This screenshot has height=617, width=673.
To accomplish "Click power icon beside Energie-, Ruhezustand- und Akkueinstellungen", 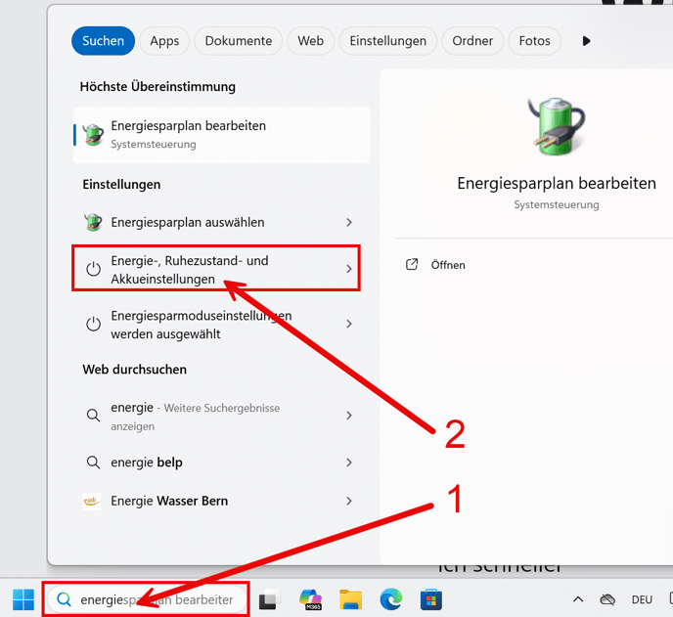I will click(93, 269).
